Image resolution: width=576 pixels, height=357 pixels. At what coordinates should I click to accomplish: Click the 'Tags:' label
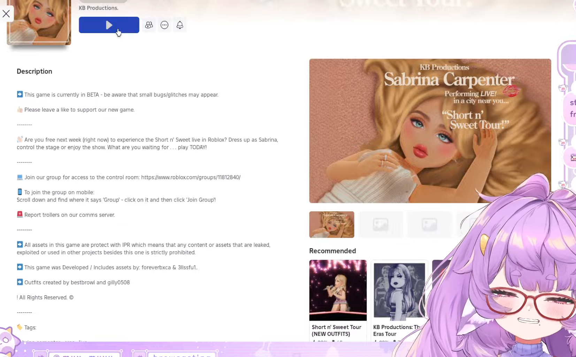pos(26,327)
